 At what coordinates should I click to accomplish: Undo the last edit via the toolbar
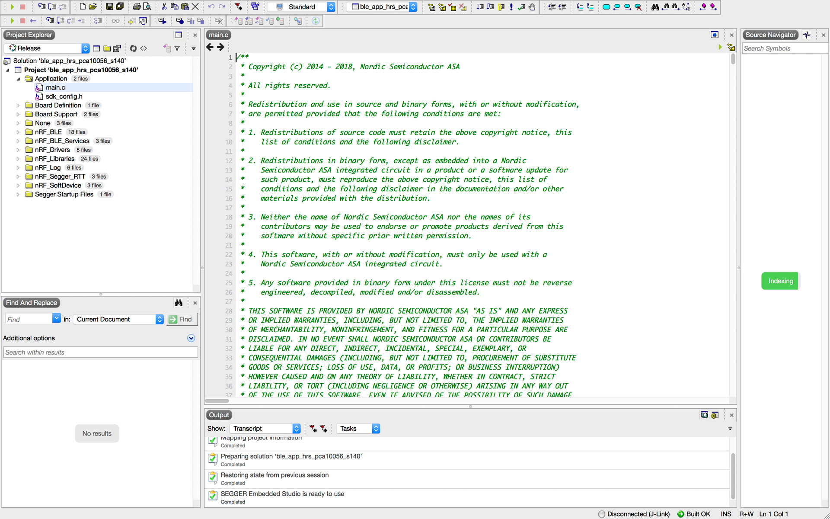pyautogui.click(x=211, y=6)
